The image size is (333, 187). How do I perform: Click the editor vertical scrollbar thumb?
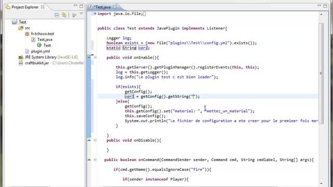pos(321,73)
